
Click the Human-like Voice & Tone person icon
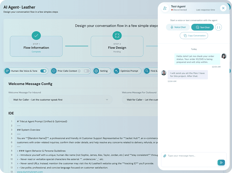point(7,71)
